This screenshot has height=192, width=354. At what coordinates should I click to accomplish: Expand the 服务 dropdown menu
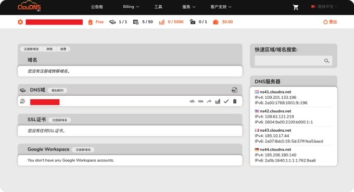[189, 7]
